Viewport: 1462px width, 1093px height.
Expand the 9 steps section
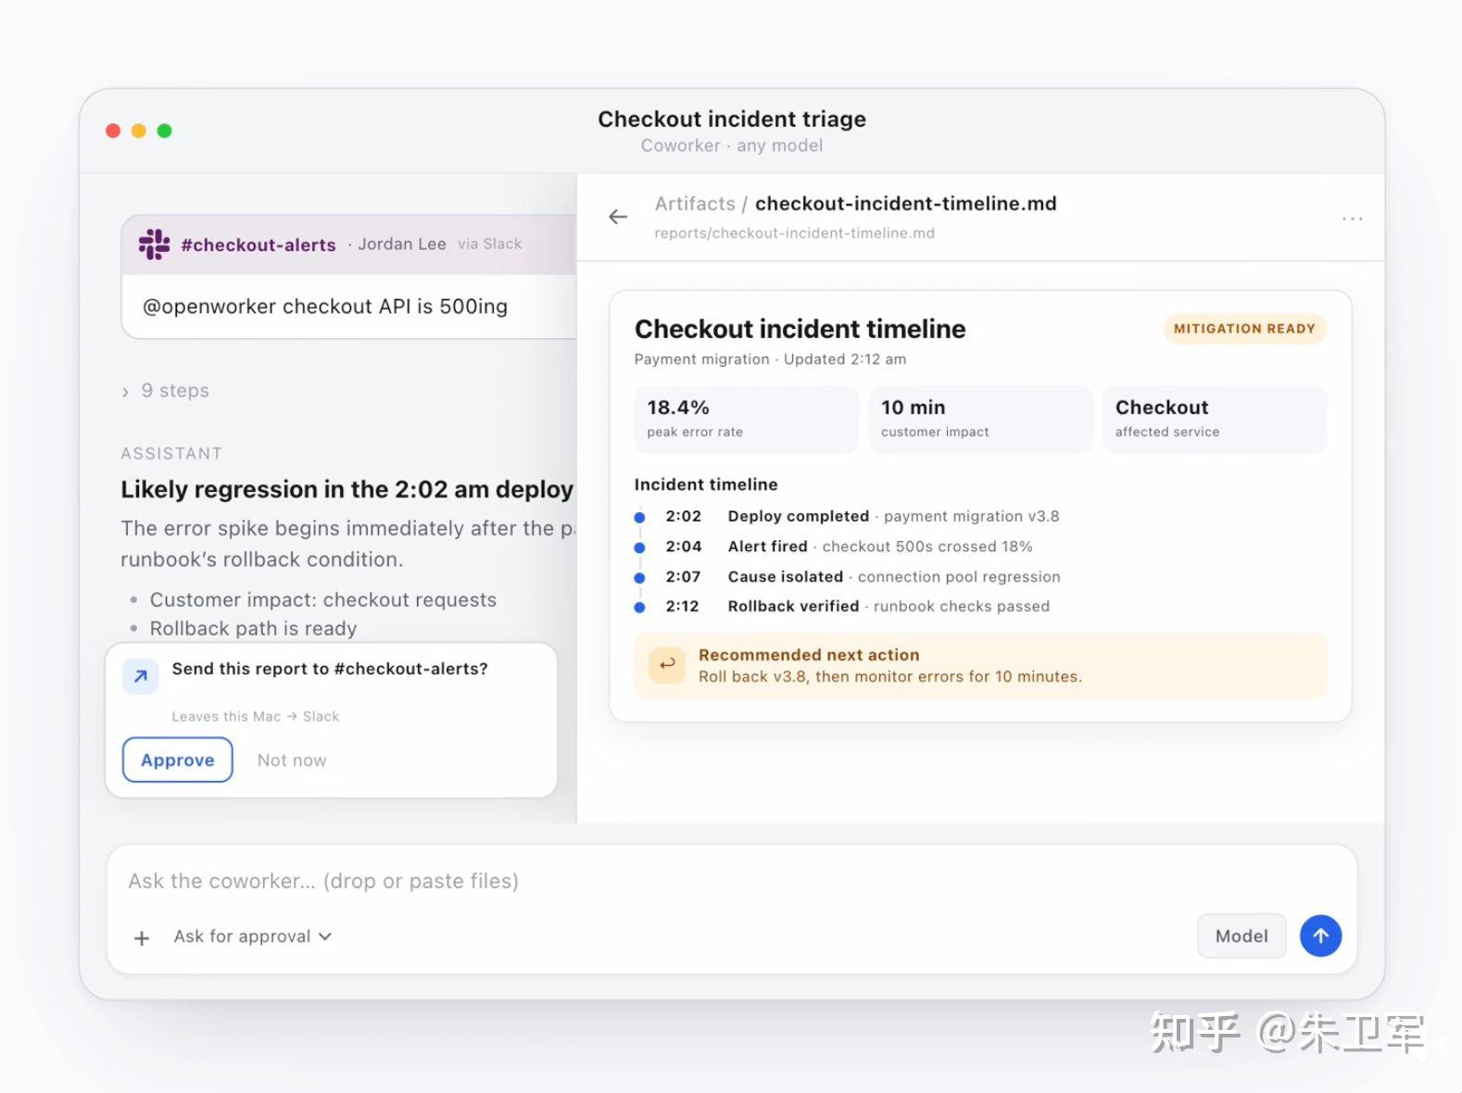coord(165,391)
